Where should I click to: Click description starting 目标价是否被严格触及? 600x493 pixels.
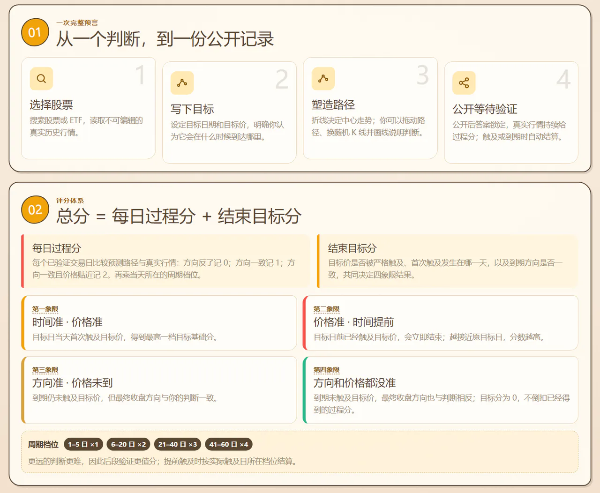445,269
